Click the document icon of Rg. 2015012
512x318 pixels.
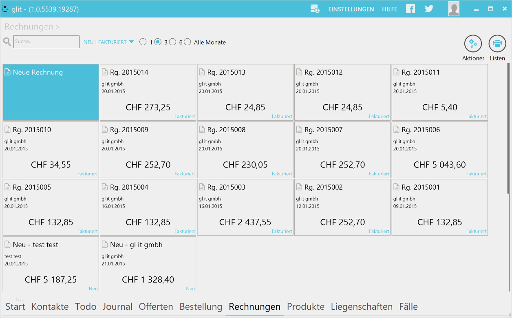pyautogui.click(x=299, y=72)
